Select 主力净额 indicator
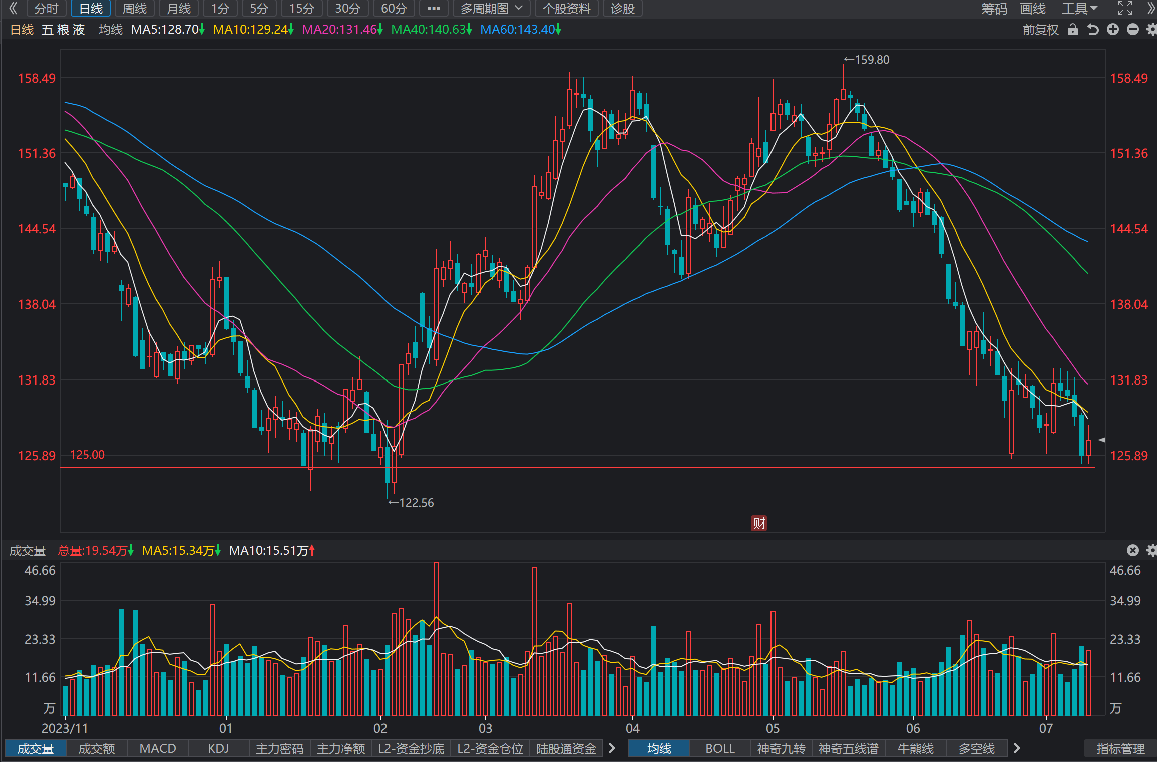 tap(341, 748)
